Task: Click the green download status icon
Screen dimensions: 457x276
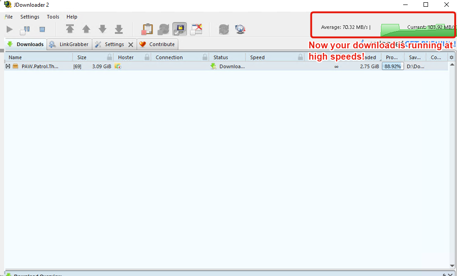Action: 214,66
